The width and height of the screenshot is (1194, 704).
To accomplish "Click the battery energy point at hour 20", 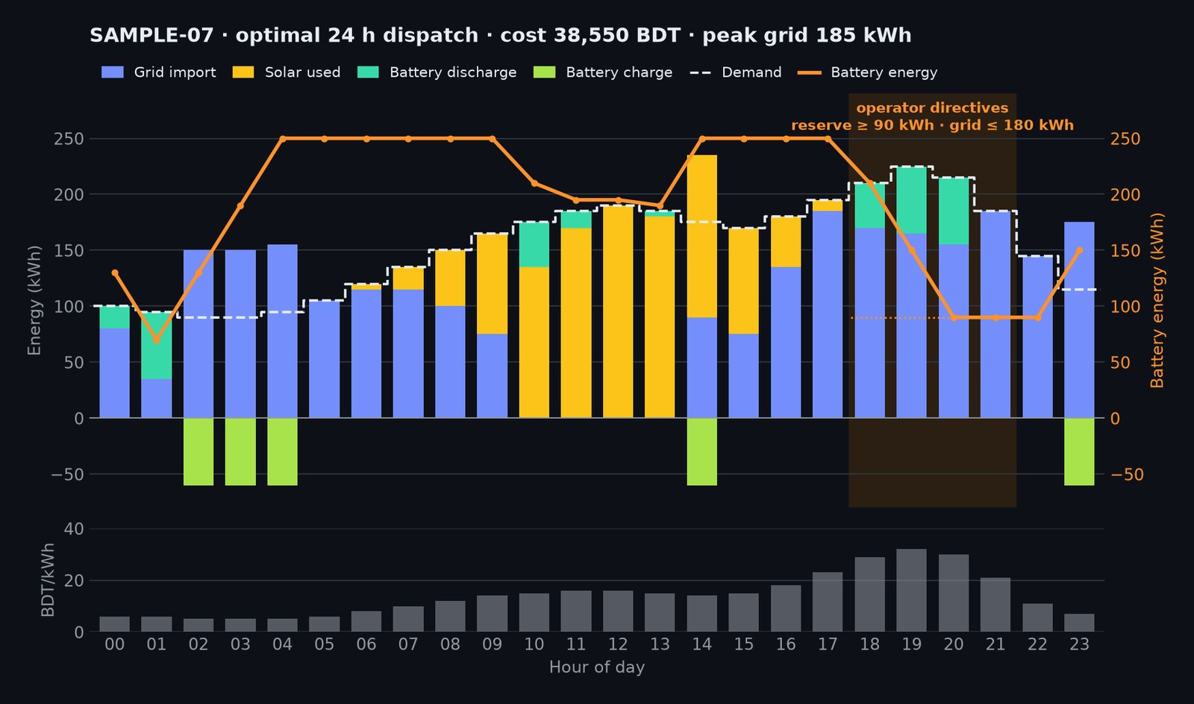I will click(x=954, y=317).
